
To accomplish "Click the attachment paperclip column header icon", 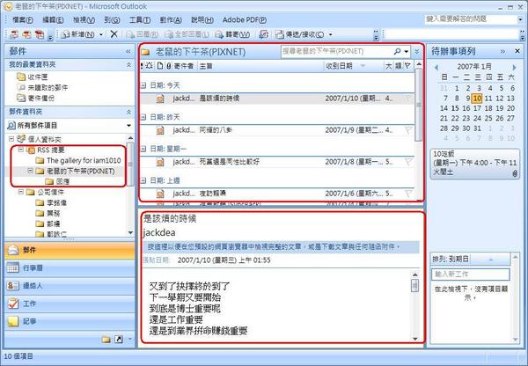I will [169, 66].
